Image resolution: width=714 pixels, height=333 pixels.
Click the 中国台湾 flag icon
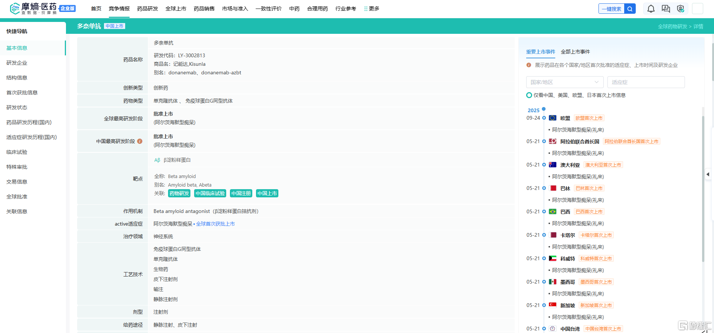[x=553, y=329]
